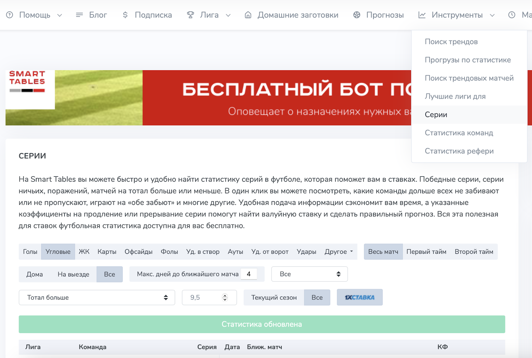Image resolution: width=532 pixels, height=358 pixels.
Task: Open the Тотал больше select box
Action: pos(97,297)
